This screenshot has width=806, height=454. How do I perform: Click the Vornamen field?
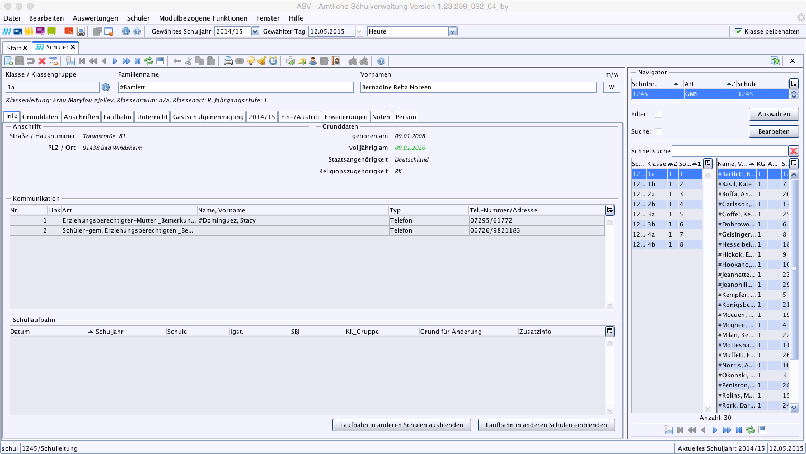(x=479, y=87)
